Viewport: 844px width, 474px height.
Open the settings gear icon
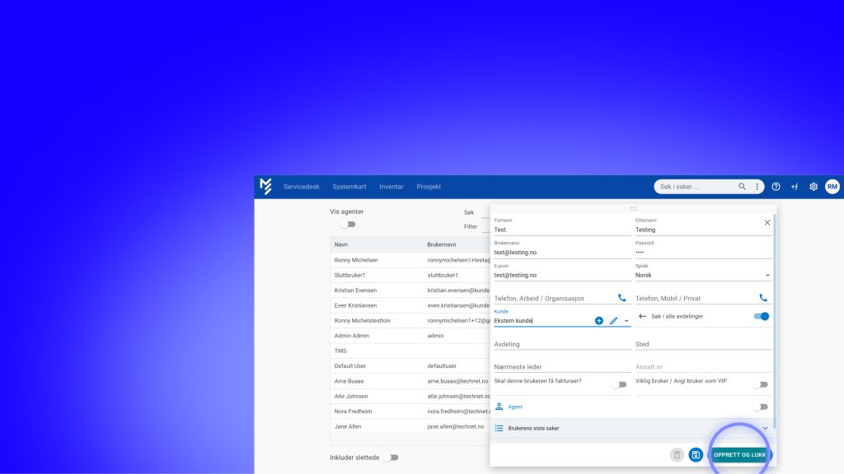[814, 187]
